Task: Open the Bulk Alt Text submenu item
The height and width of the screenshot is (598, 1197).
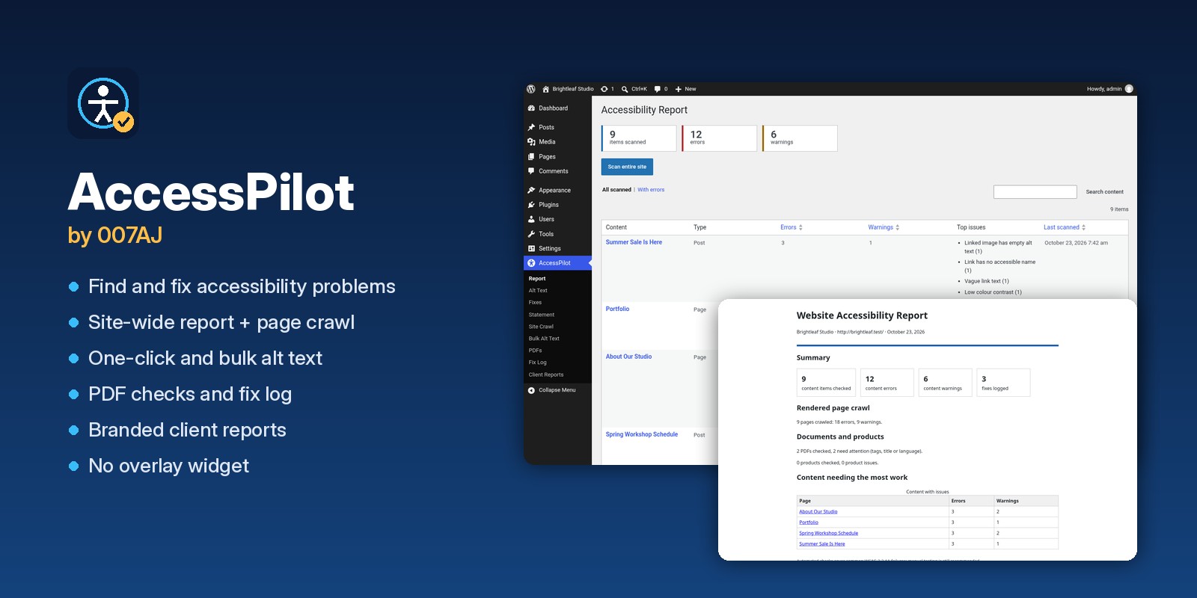Action: click(x=544, y=339)
